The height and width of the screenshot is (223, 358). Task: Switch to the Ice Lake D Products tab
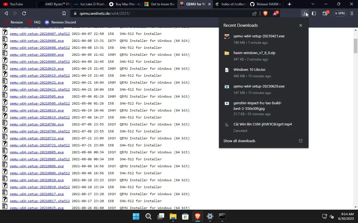[89, 4]
